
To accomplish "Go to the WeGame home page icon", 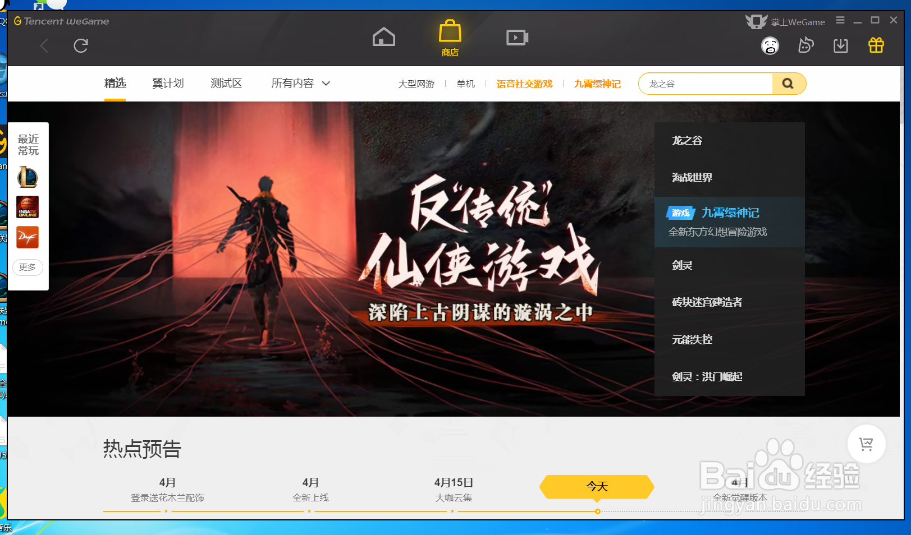I will click(384, 37).
